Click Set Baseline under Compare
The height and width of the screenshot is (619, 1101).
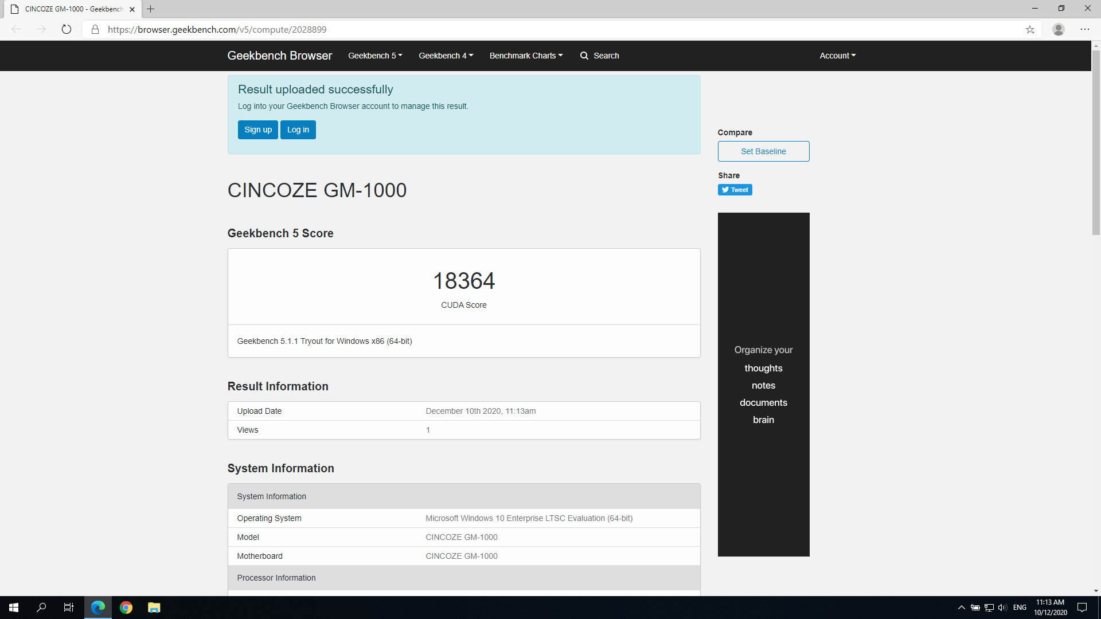pos(763,151)
